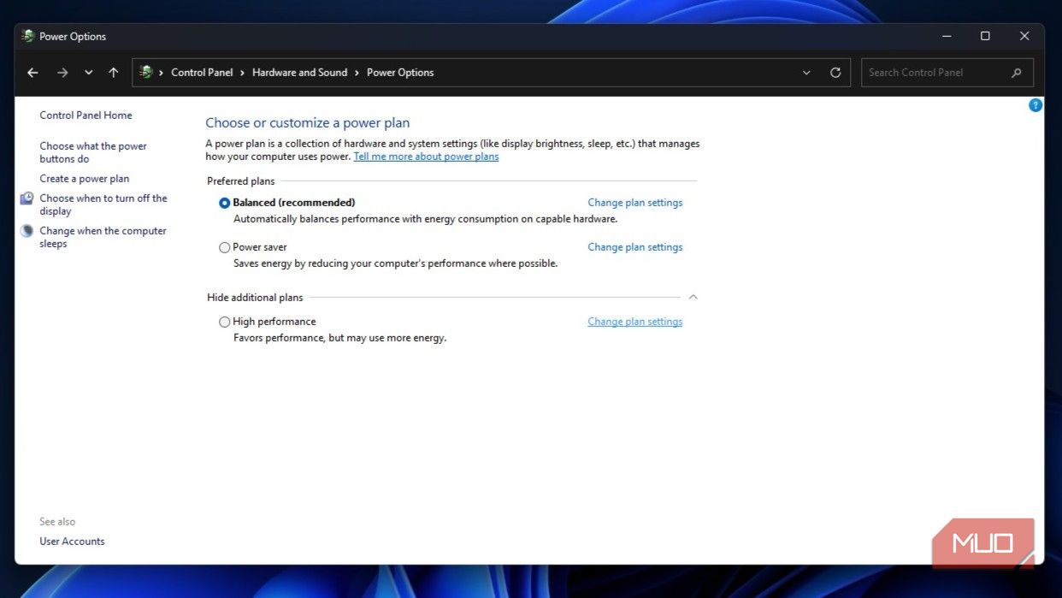This screenshot has height=598, width=1062.
Task: Open Change when the computer sleeps
Action: (x=103, y=237)
